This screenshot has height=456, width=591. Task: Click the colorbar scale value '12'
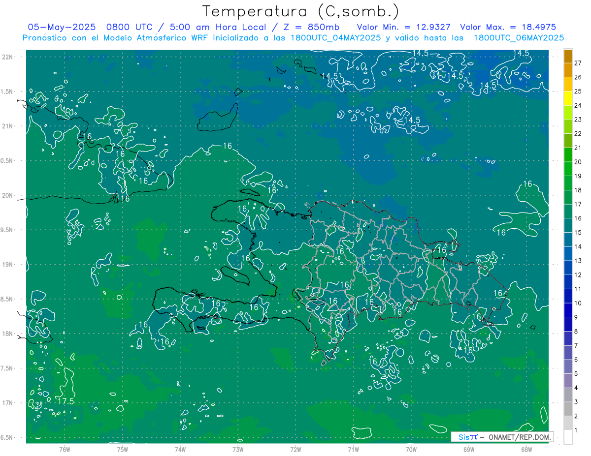point(578,275)
